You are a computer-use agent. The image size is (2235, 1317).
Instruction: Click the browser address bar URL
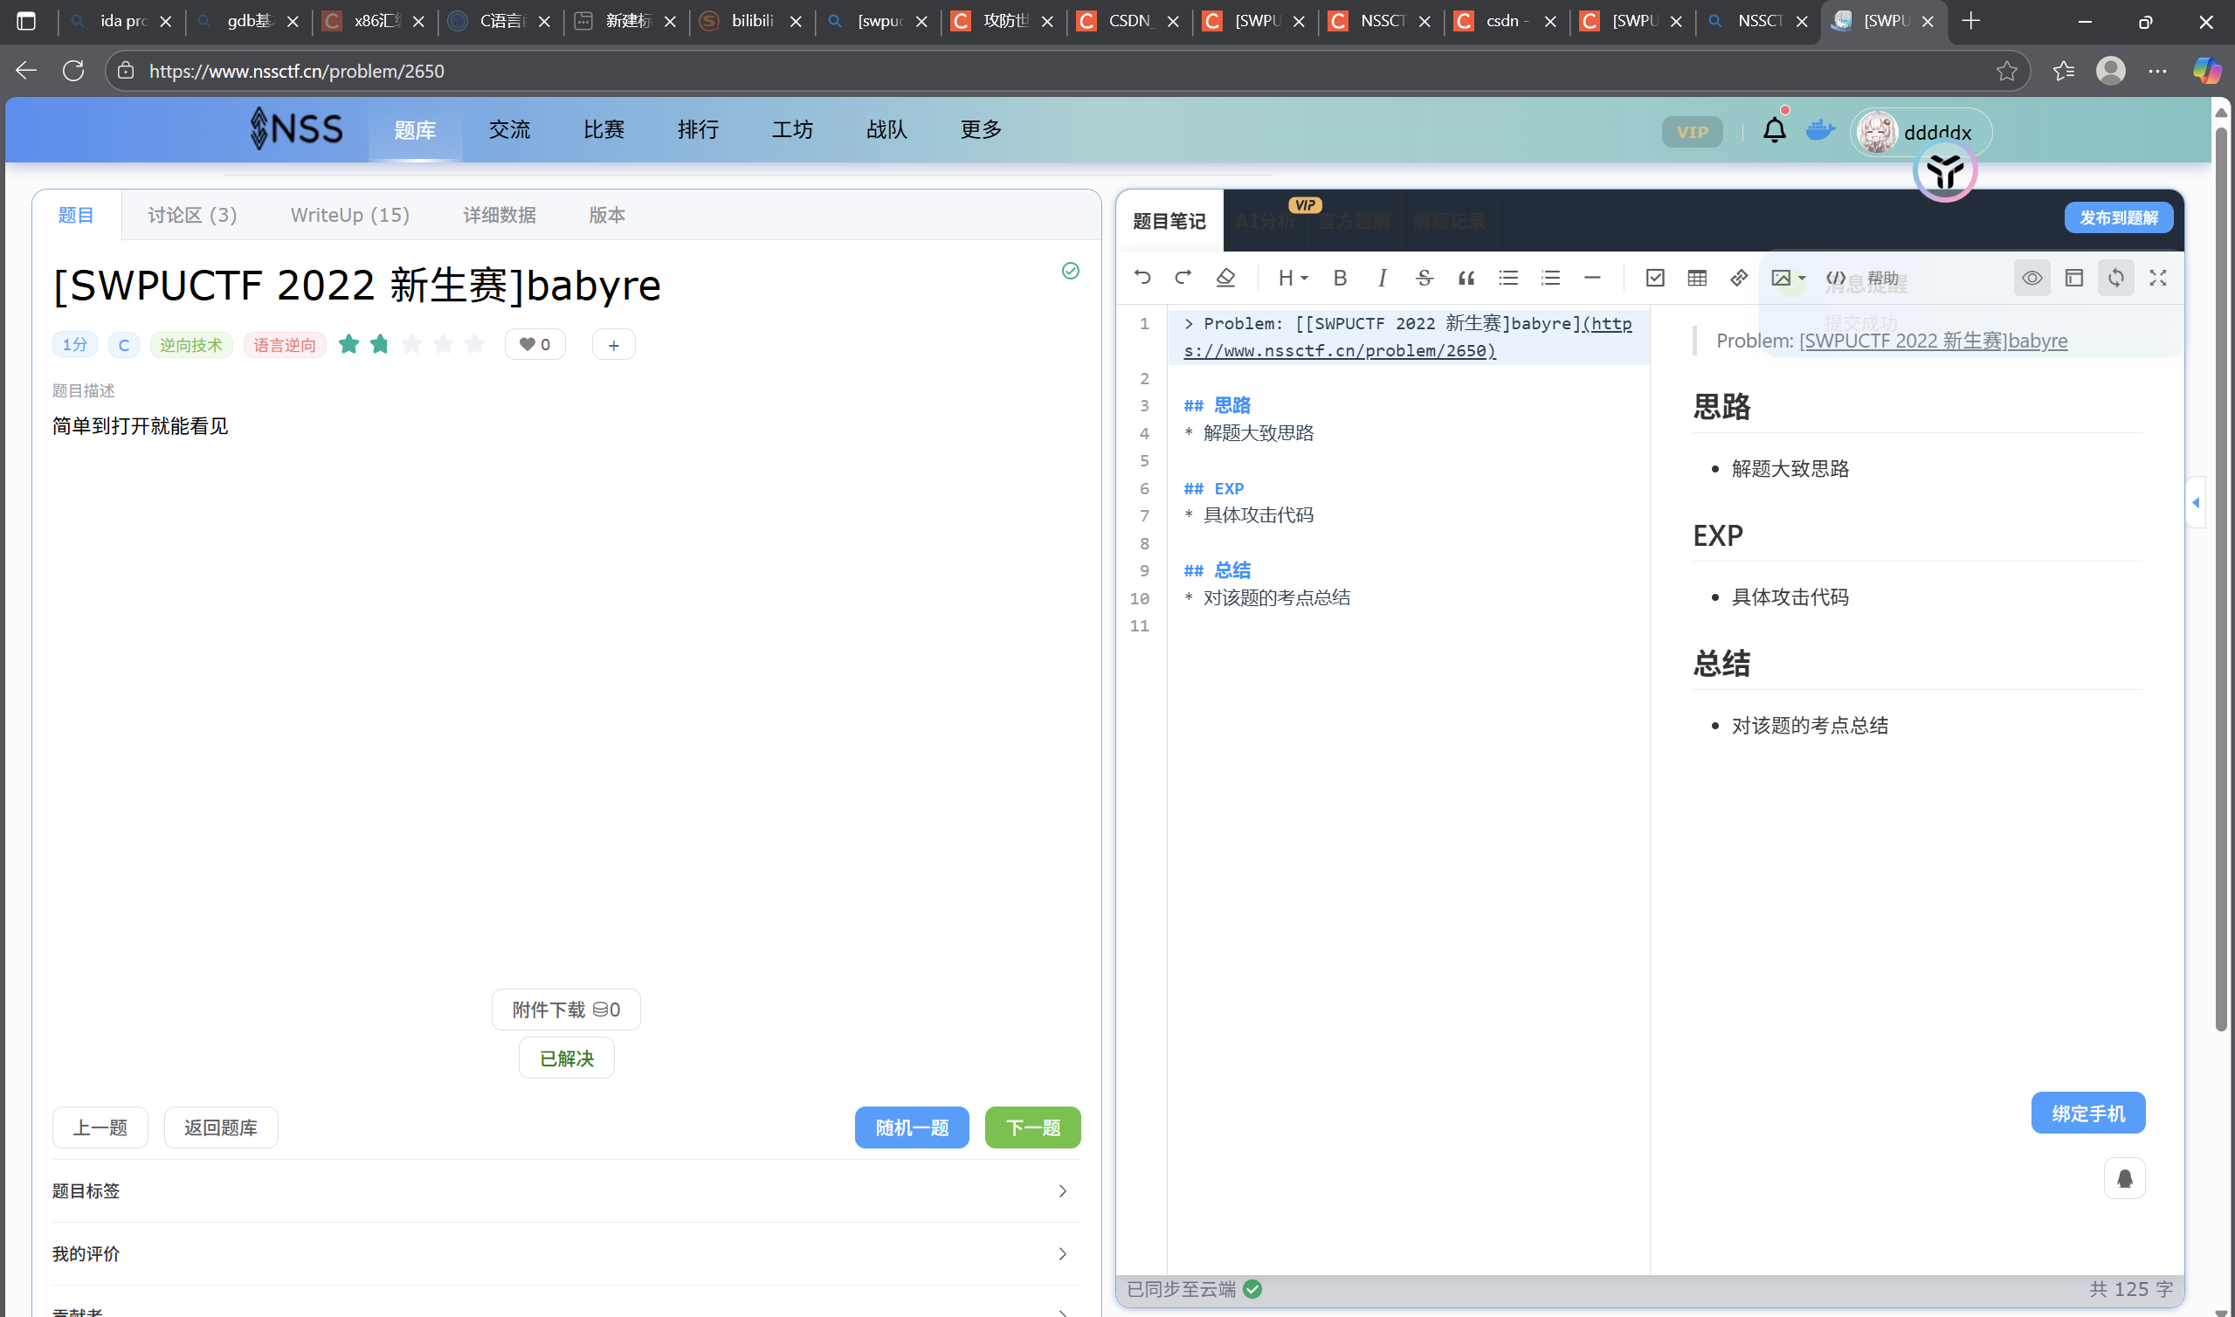[x=296, y=71]
